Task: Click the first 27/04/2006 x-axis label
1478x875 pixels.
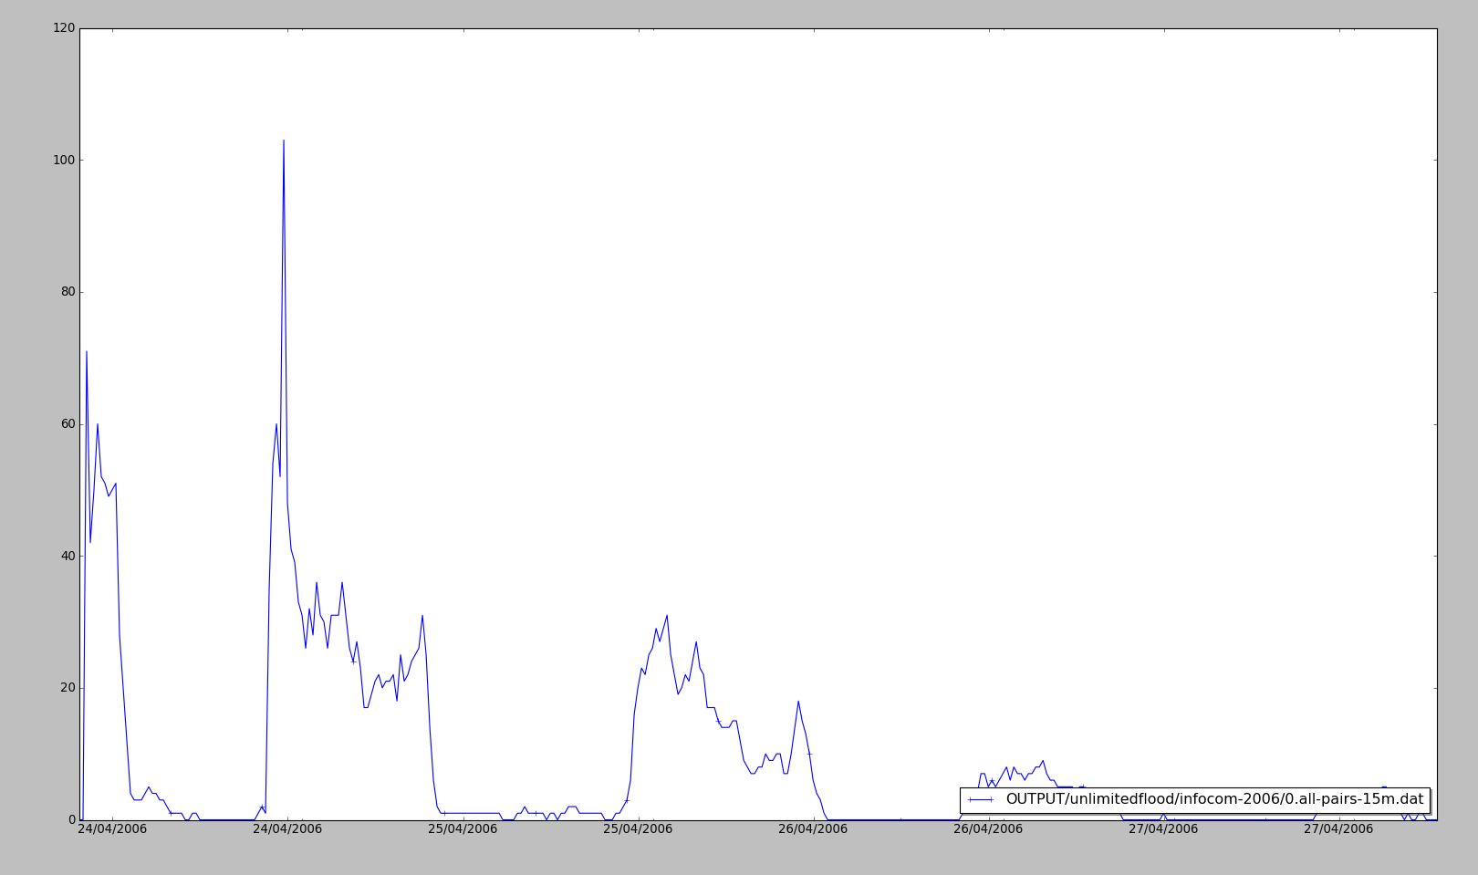Action: click(1163, 829)
